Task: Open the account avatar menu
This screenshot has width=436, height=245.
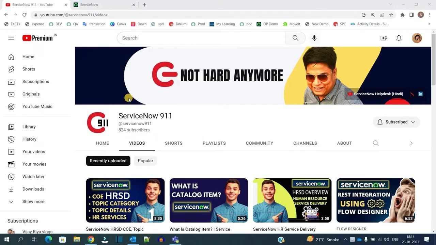Action: (417, 38)
